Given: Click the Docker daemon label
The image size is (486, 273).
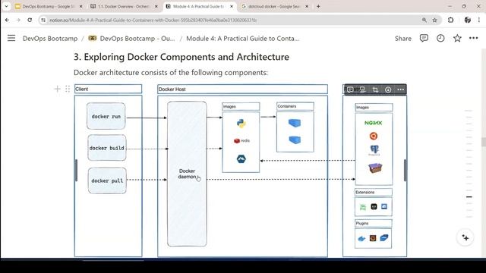Looking at the screenshot, I should 187,174.
